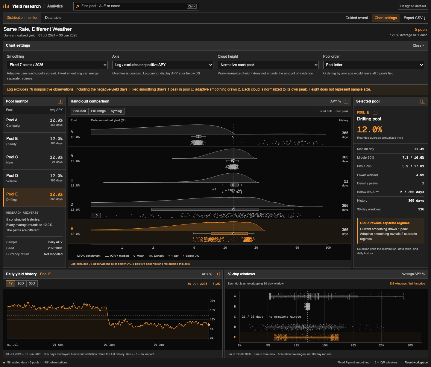Click the numbered badge in the Daily yield history header
431x367 pixels.
click(217, 274)
